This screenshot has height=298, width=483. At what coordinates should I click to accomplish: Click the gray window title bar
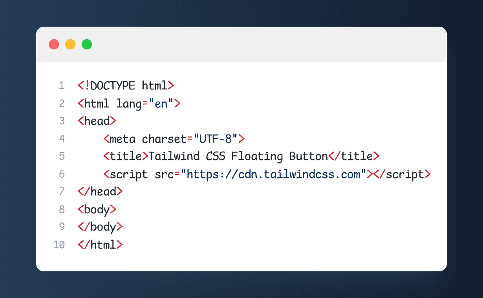(241, 44)
